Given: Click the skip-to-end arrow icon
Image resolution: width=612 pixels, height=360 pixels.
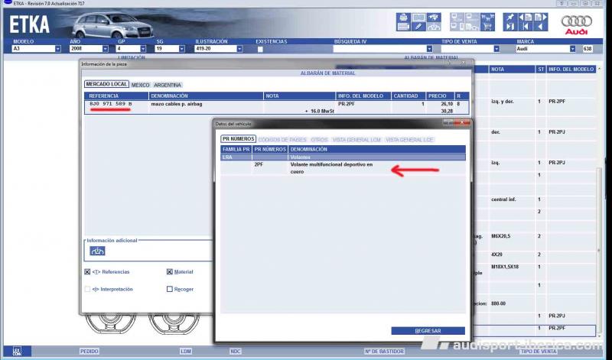Looking at the screenshot, I should pyautogui.click(x=510, y=27).
